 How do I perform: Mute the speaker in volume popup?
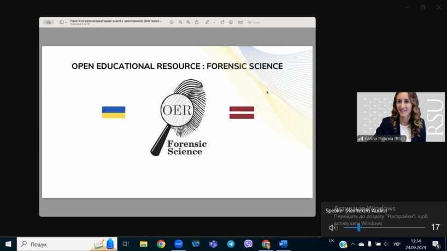click(332, 228)
